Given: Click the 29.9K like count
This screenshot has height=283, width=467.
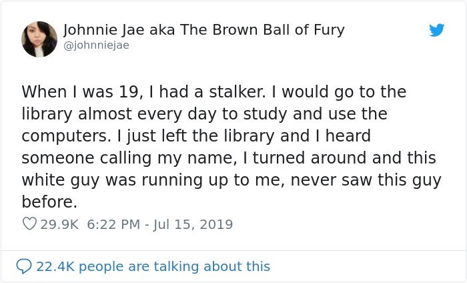Looking at the screenshot, I should [x=59, y=224].
